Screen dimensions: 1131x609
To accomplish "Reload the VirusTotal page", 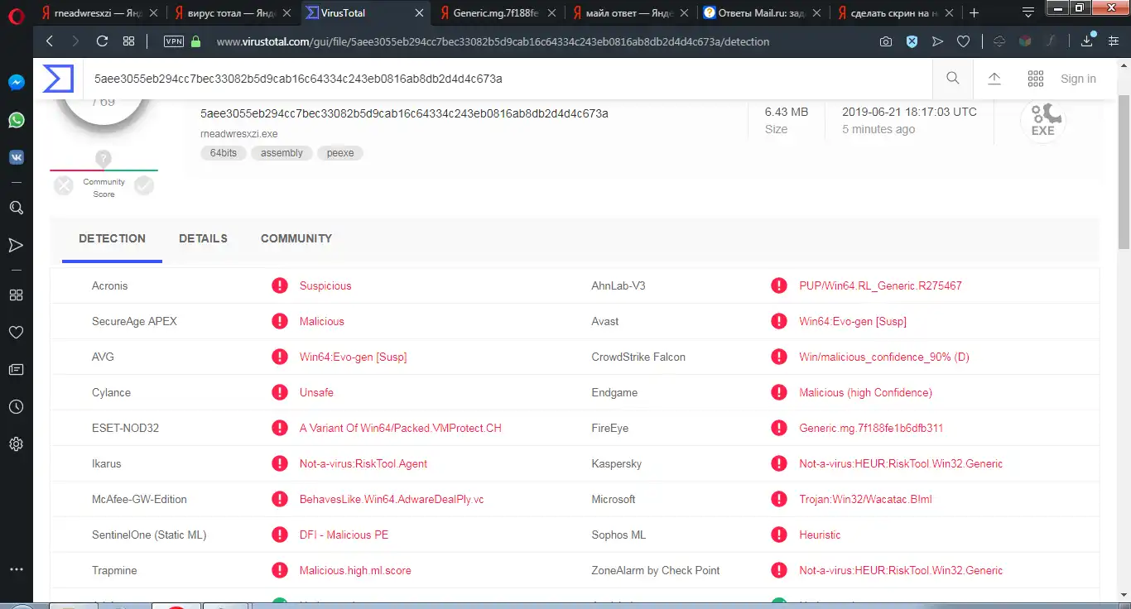I will coord(102,41).
